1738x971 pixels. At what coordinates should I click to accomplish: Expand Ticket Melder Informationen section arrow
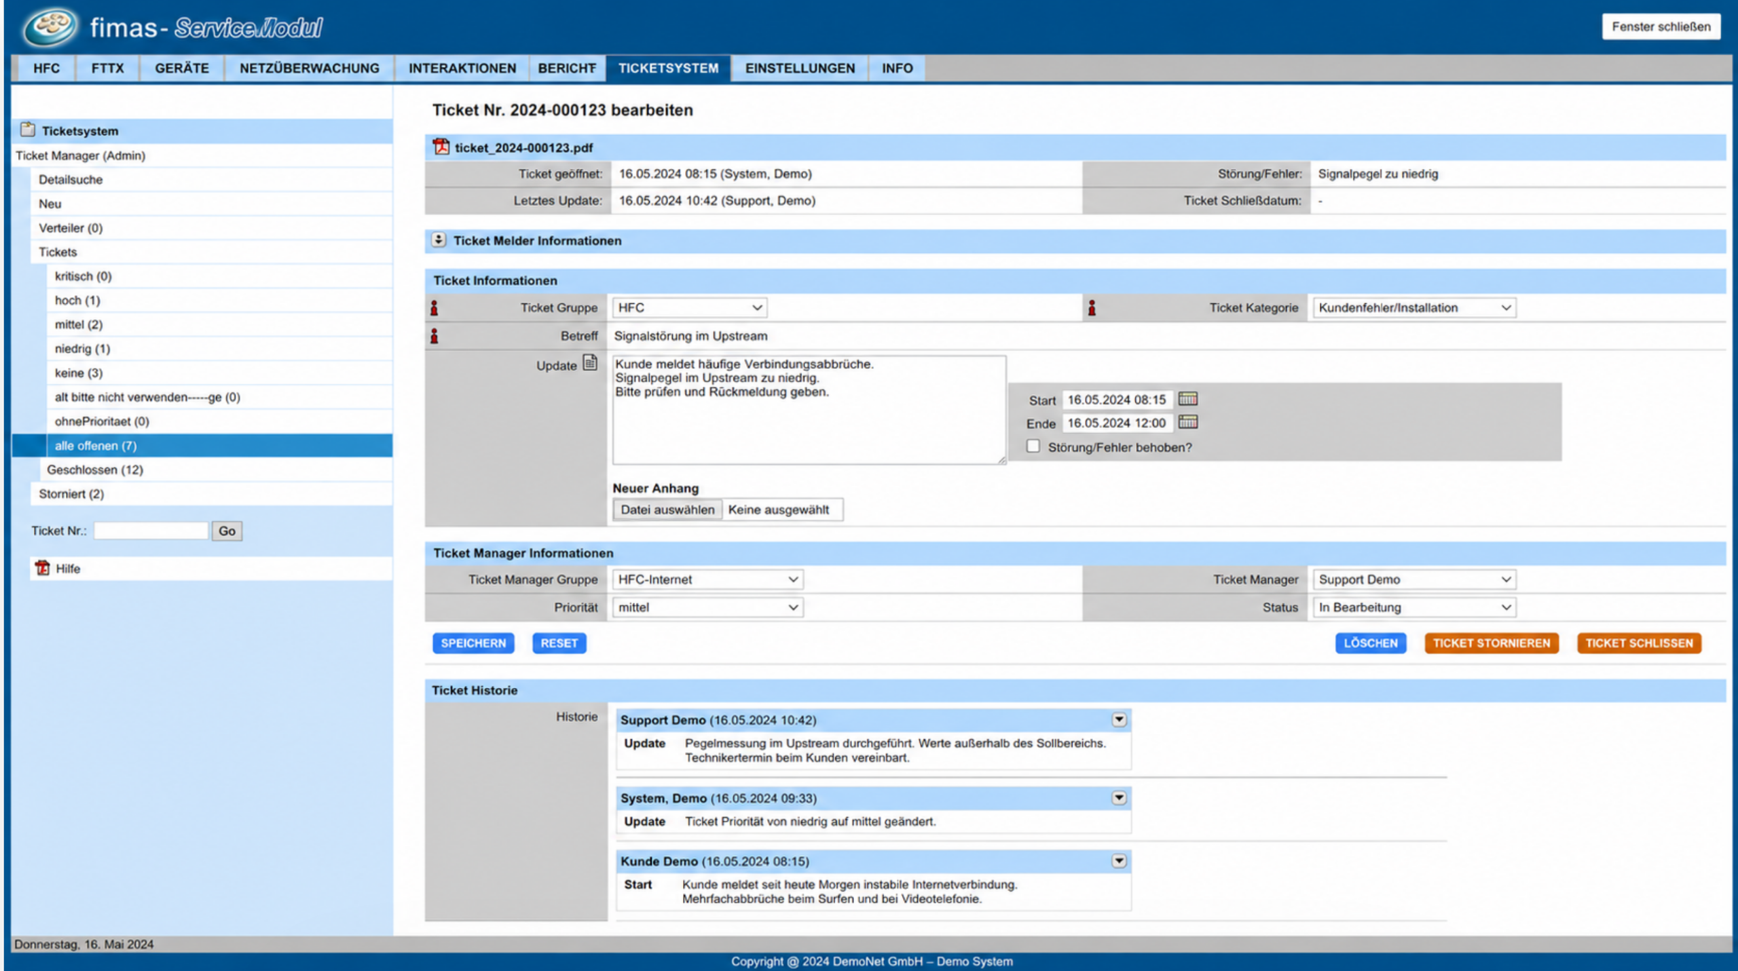(439, 240)
